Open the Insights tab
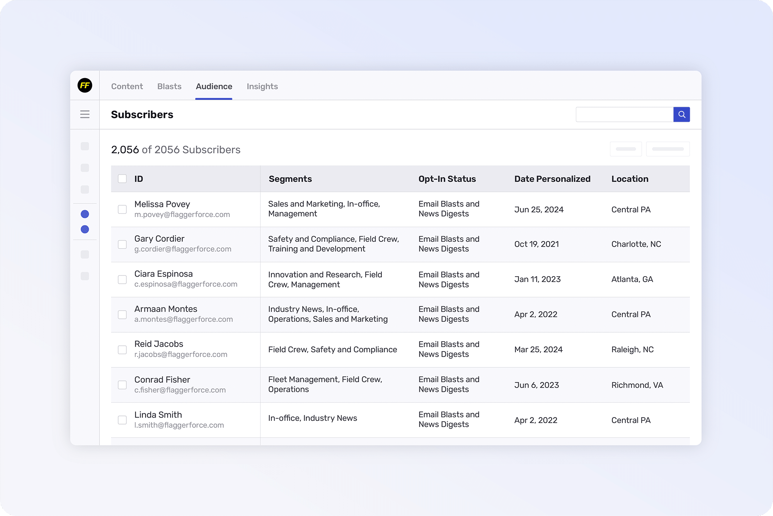The height and width of the screenshot is (516, 773). tap(262, 86)
